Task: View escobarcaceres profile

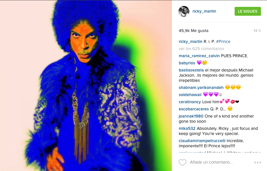Action: click(194, 109)
